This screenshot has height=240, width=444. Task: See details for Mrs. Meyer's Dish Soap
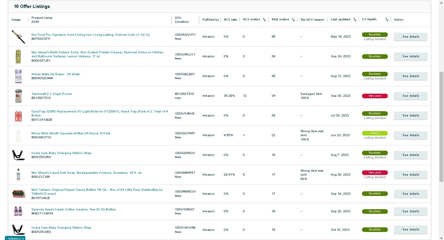[x=410, y=175]
